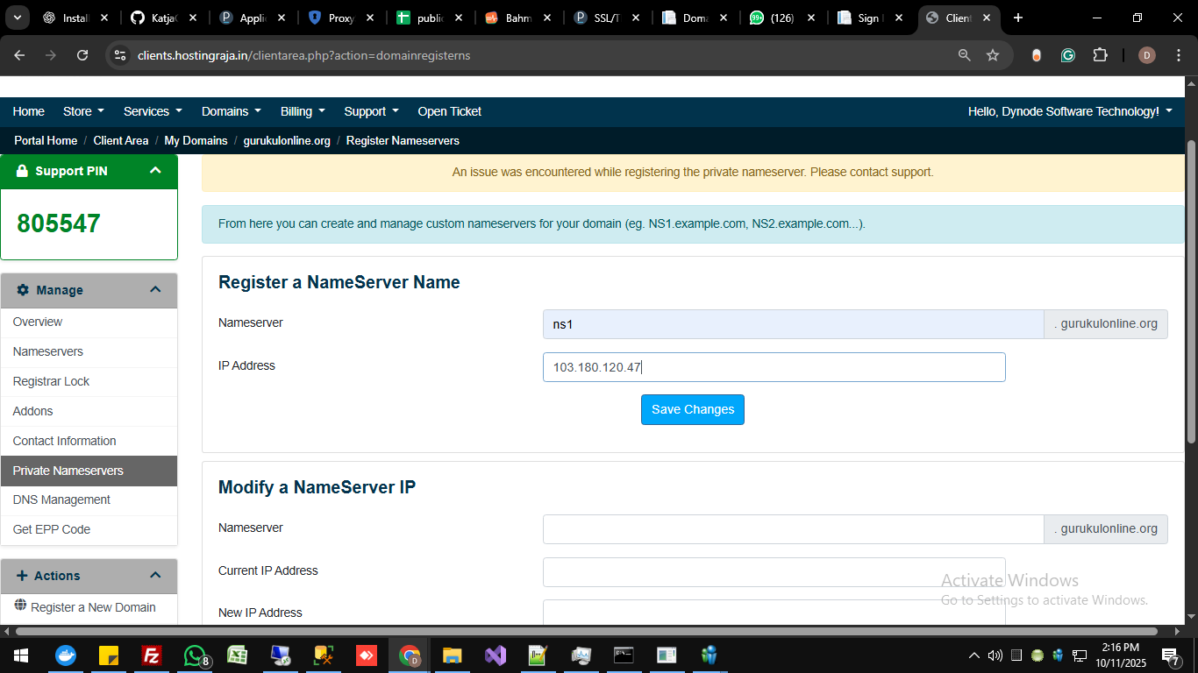Screen dimensions: 1198x673
Task: Switch to the GitHub browser tab
Action: click(163, 18)
